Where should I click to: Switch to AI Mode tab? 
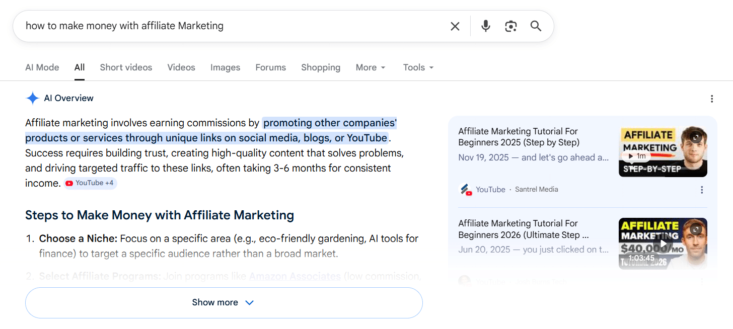point(42,67)
